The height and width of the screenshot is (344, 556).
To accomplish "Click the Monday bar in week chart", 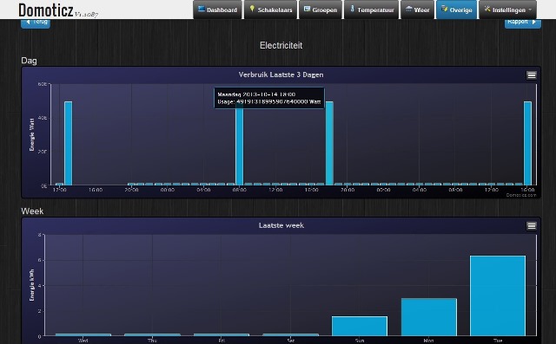I will (428, 317).
